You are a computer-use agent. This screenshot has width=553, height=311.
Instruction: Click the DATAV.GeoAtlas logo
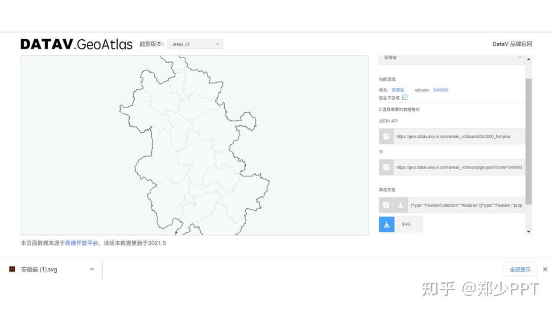(x=76, y=44)
